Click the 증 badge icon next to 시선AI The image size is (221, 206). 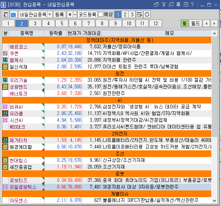pos(5,120)
